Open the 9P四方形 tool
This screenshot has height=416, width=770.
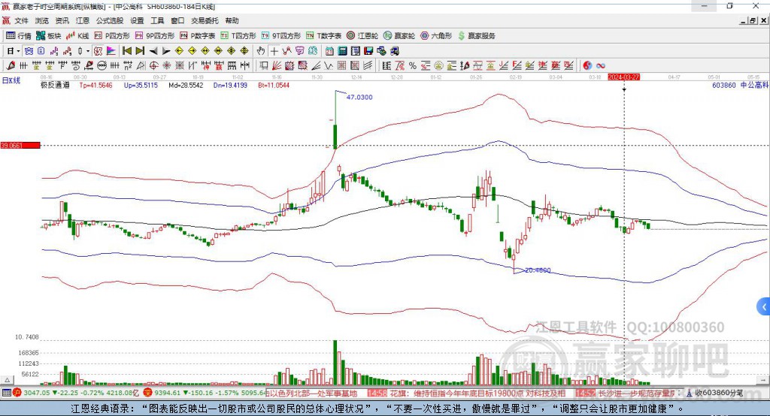[x=155, y=36]
